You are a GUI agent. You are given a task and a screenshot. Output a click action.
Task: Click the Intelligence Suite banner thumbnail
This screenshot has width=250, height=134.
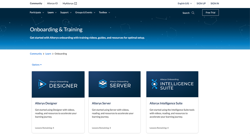172,84
